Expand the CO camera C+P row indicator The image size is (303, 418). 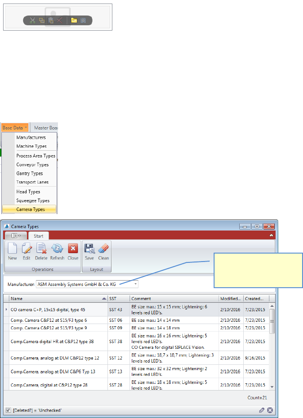coord(6,309)
